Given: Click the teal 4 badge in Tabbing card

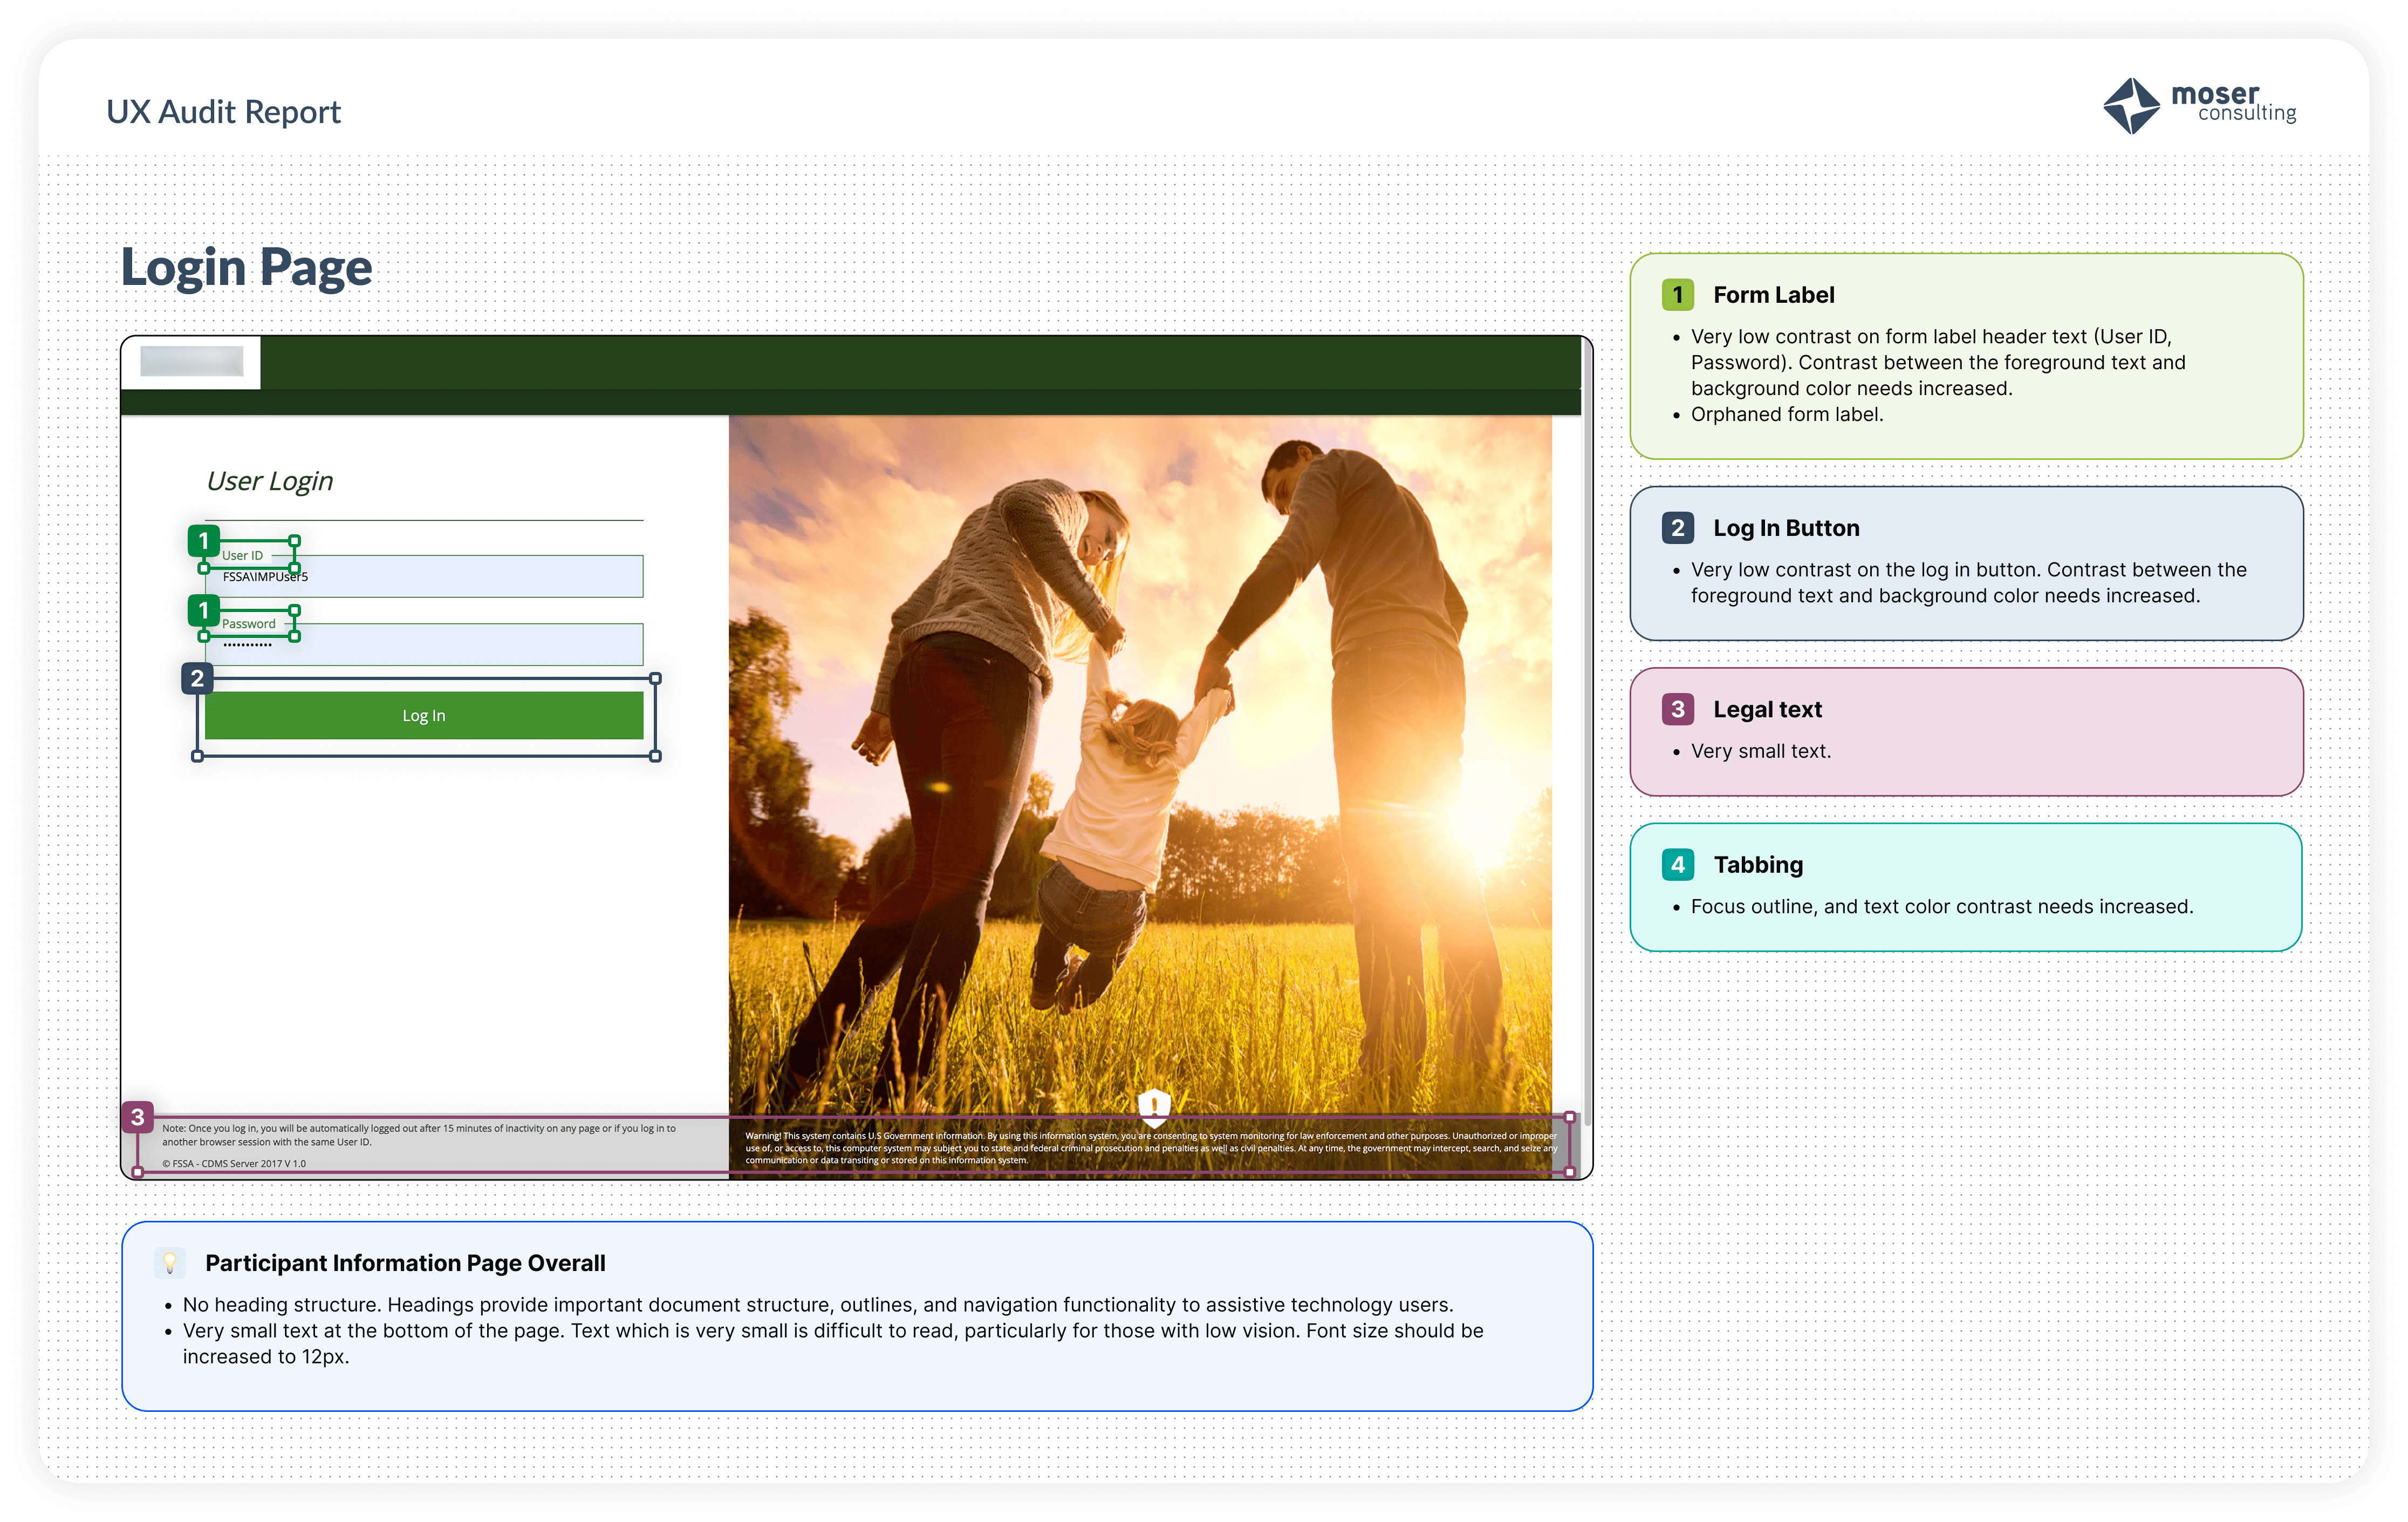Looking at the screenshot, I should tap(1677, 865).
